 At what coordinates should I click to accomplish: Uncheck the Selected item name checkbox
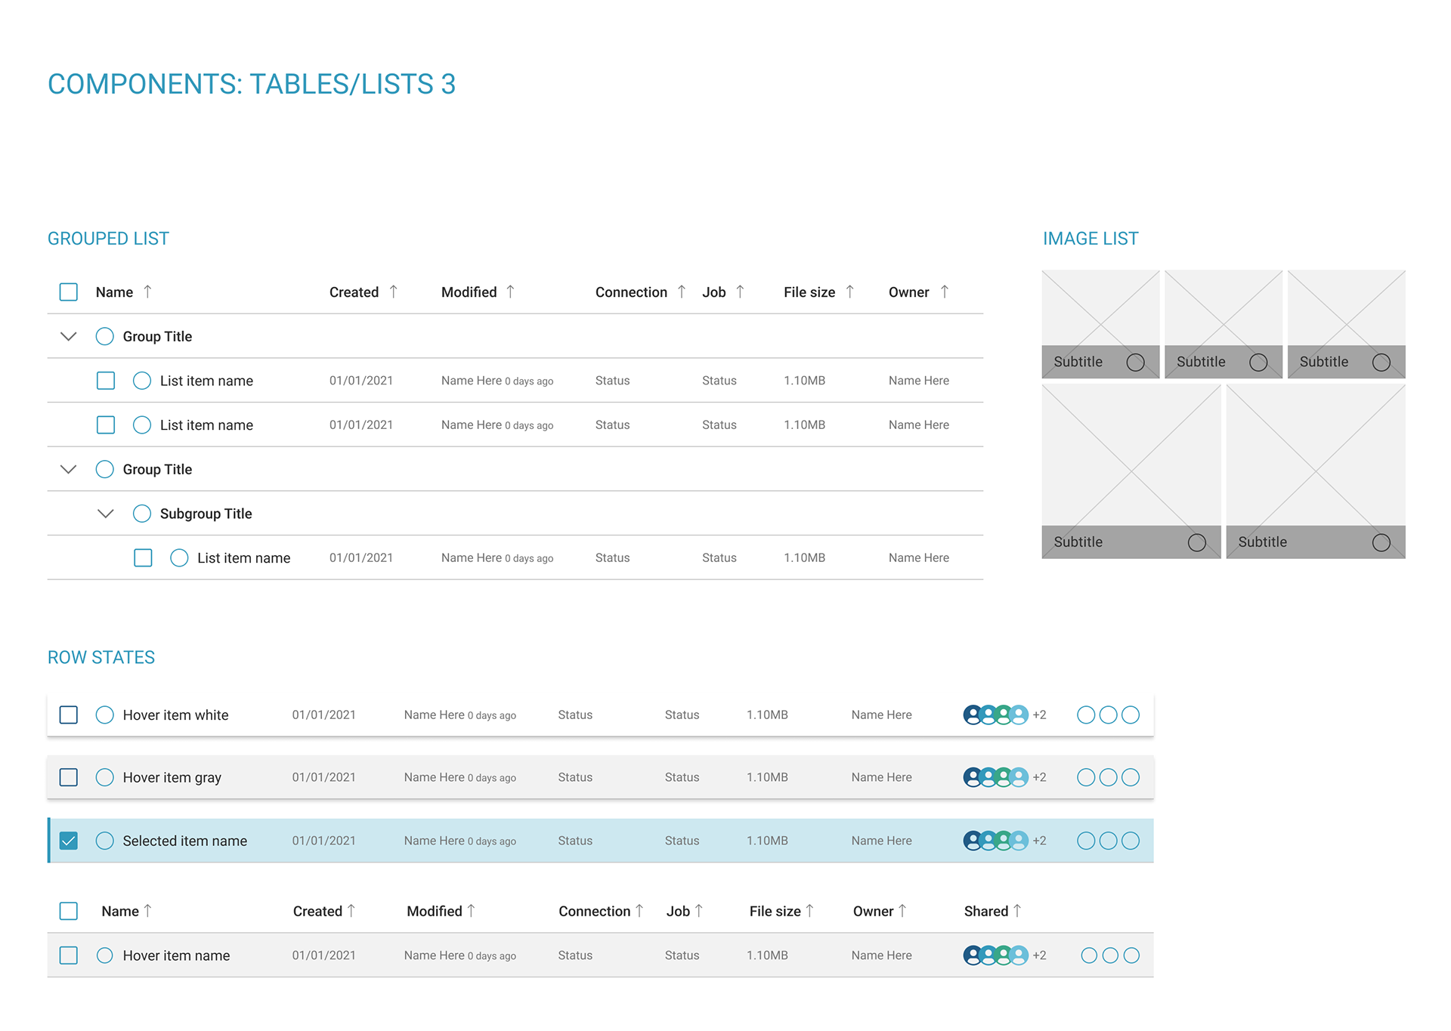pyautogui.click(x=69, y=841)
